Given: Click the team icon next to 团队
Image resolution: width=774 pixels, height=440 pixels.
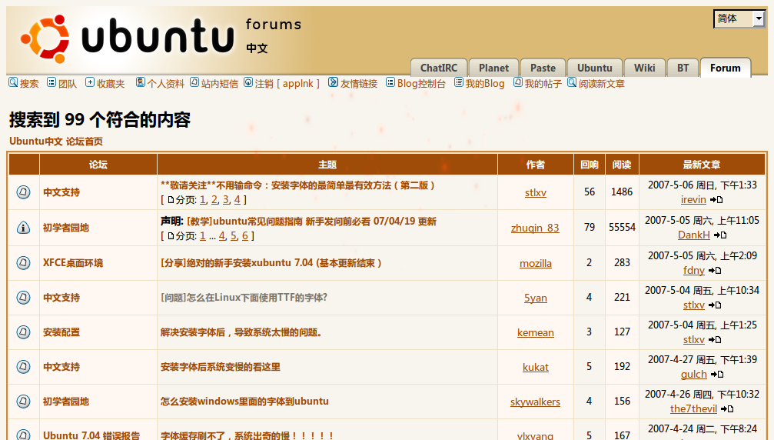Looking at the screenshot, I should pyautogui.click(x=51, y=82).
